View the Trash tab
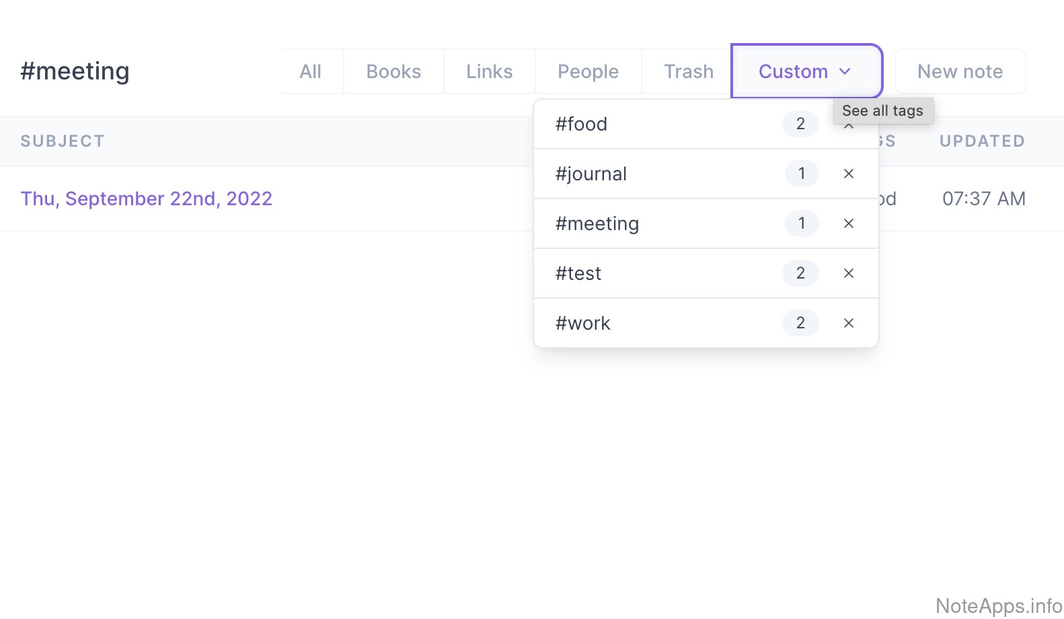 [688, 71]
